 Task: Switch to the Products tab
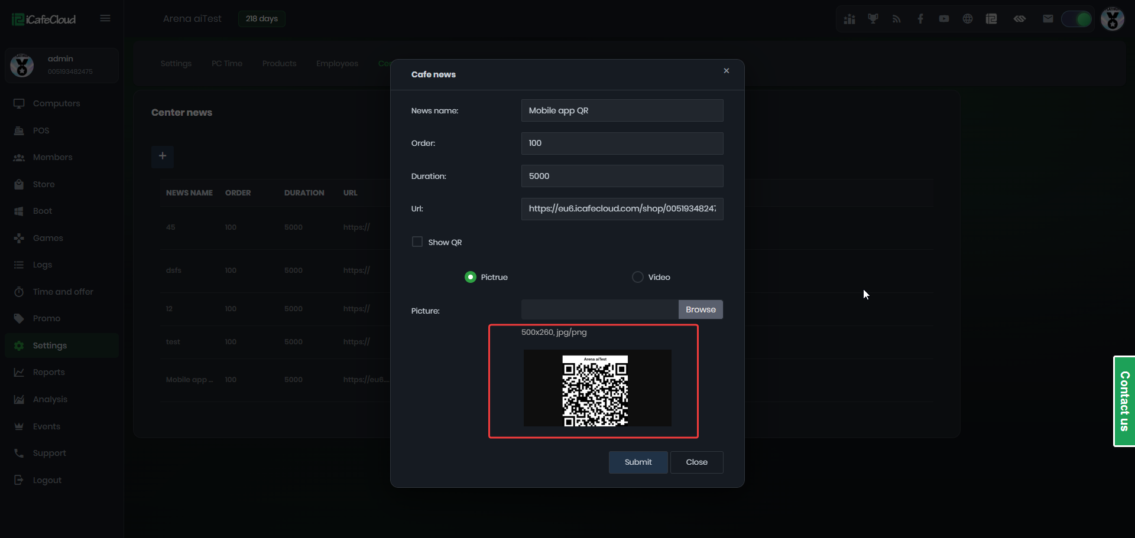(x=279, y=64)
